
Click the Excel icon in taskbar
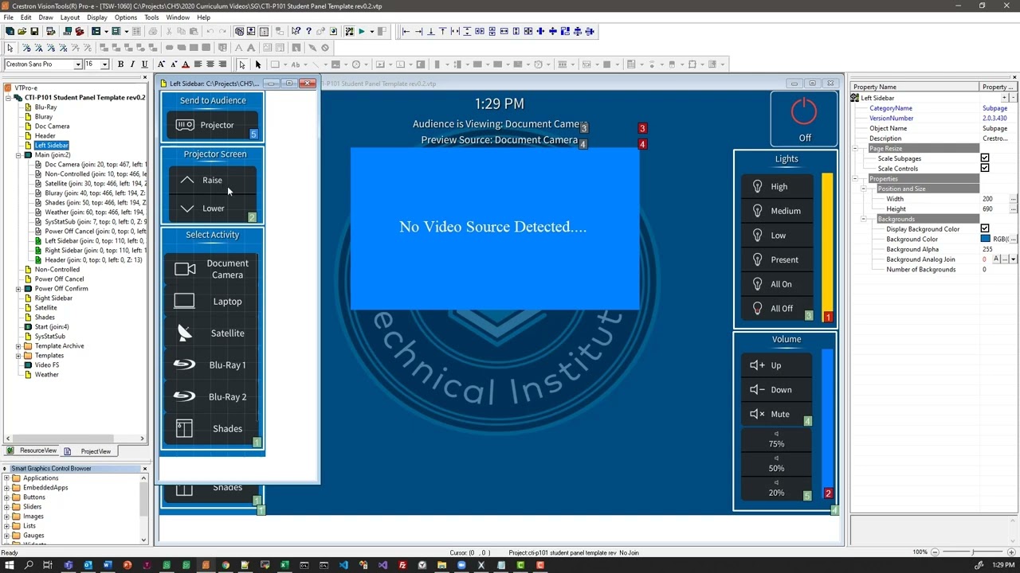284,565
